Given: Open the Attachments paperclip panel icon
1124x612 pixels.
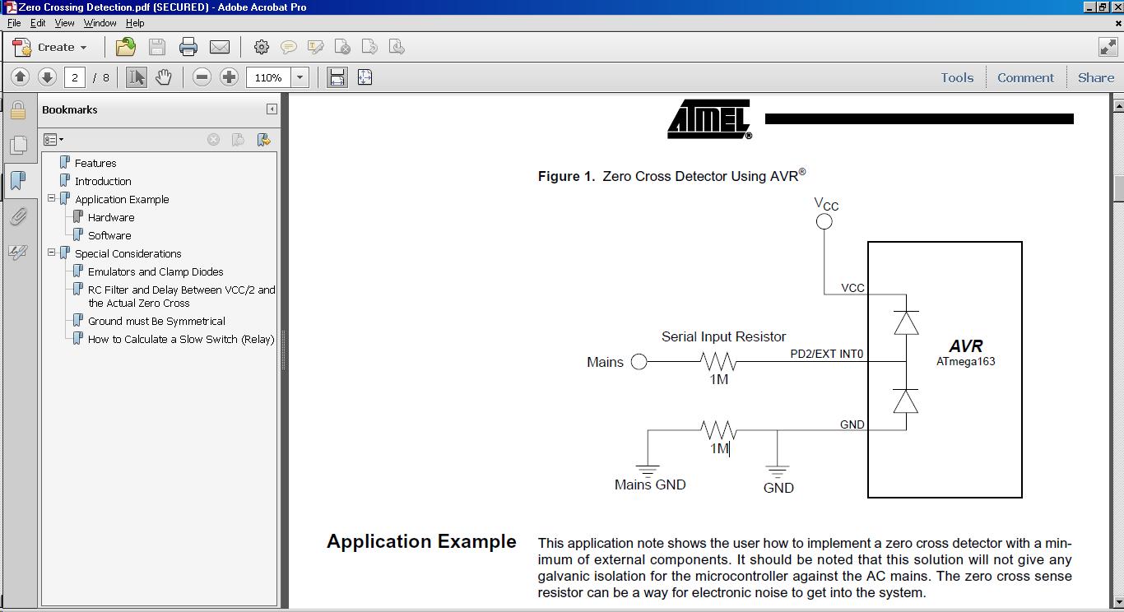Looking at the screenshot, I should tap(18, 216).
